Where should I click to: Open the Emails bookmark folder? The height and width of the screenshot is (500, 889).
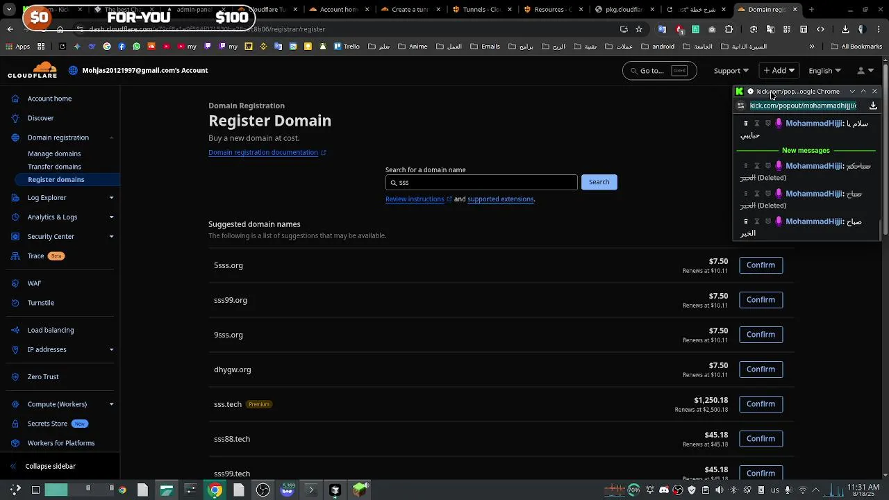coord(485,47)
